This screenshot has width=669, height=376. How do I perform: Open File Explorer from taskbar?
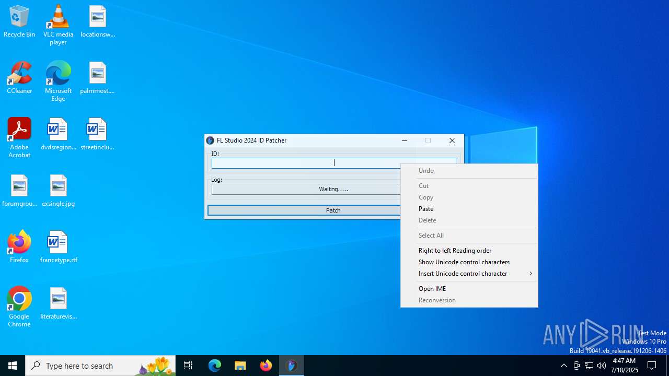click(x=240, y=366)
